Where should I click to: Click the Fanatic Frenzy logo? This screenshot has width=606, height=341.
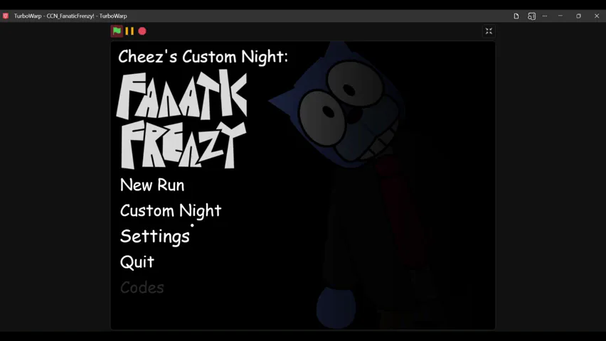(181, 119)
